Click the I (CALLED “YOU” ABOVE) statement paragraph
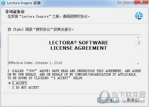The image size is (149, 107). coord(74,74)
